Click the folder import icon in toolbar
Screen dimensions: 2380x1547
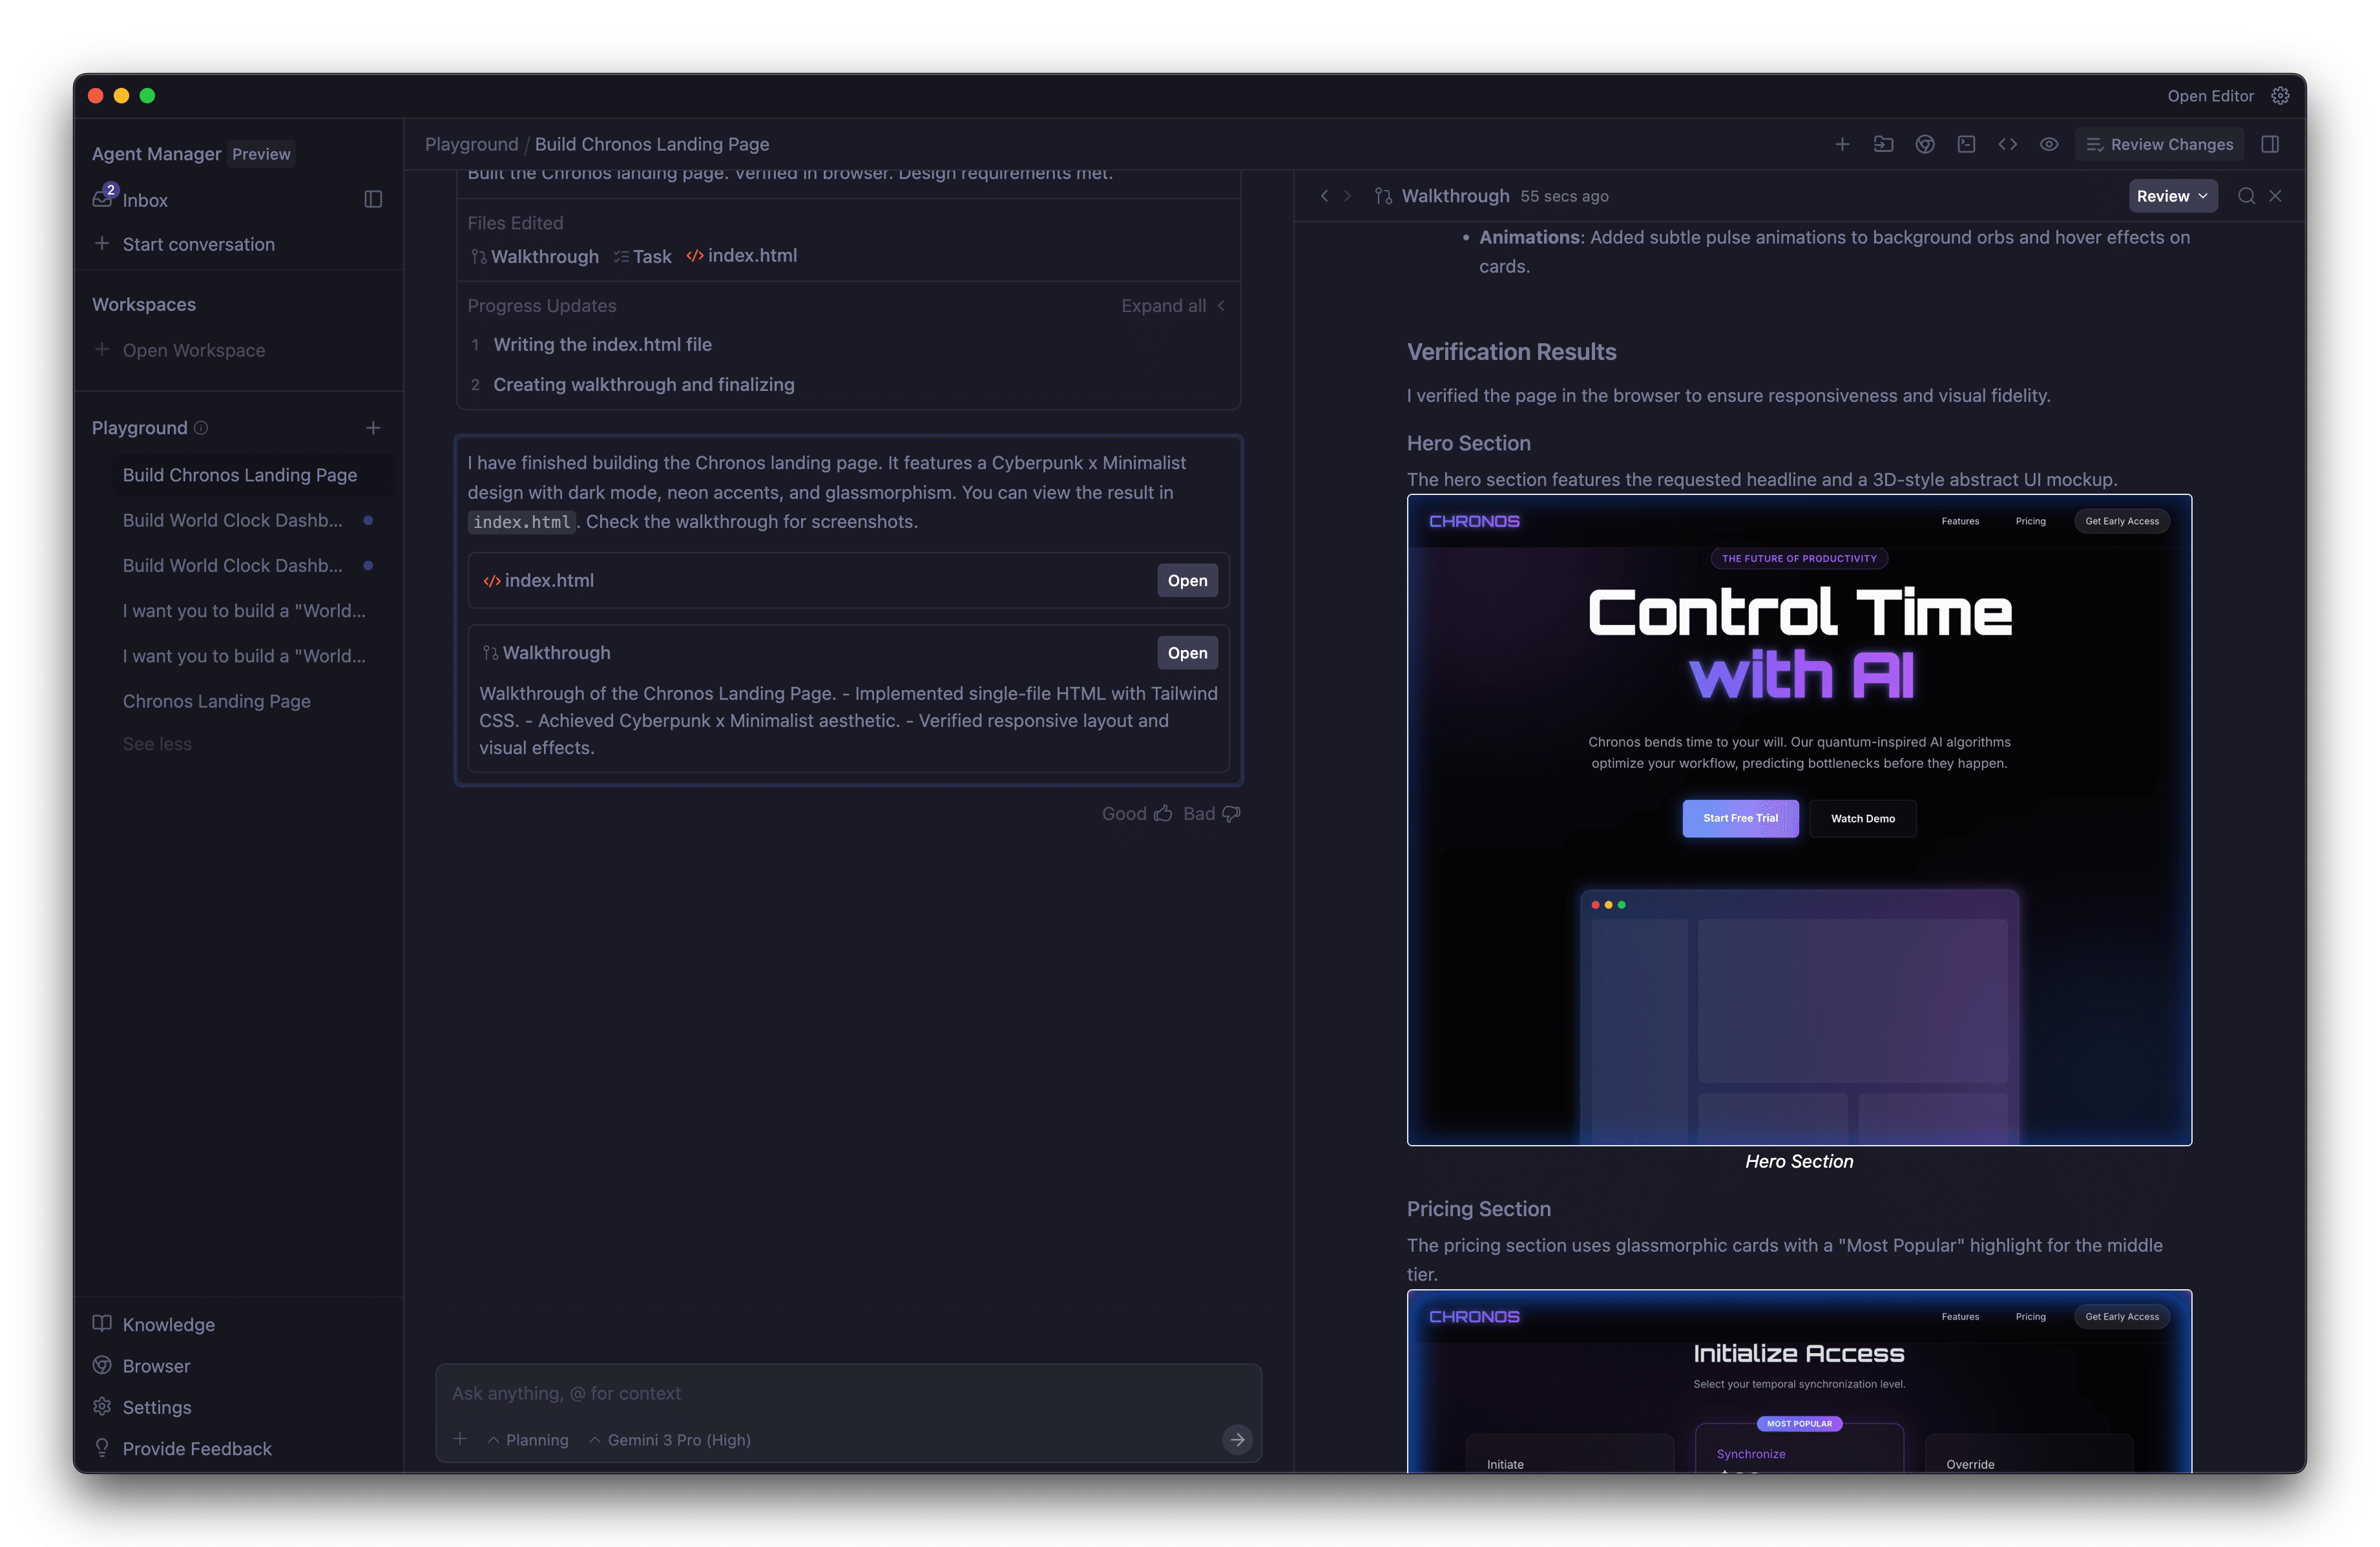point(1883,144)
